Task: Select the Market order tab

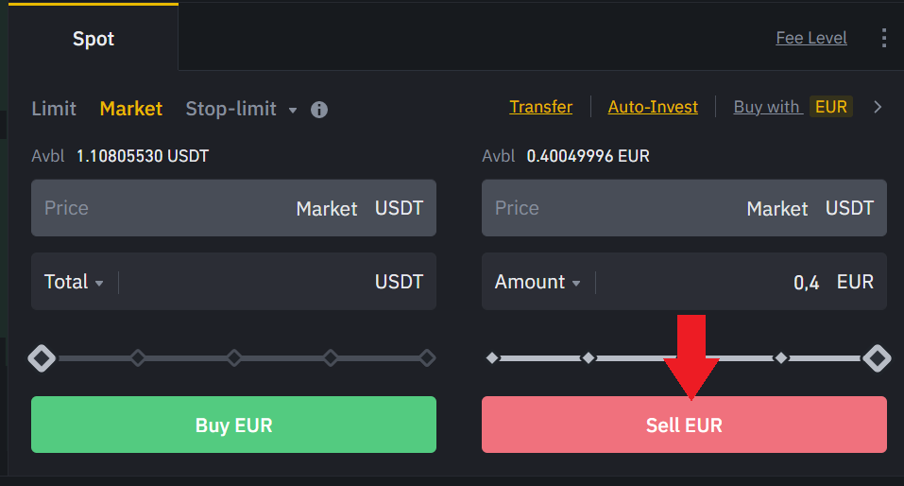Action: tap(131, 109)
